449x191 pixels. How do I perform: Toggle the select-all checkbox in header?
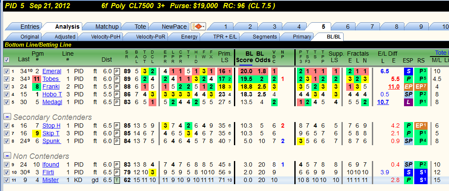click(6, 60)
